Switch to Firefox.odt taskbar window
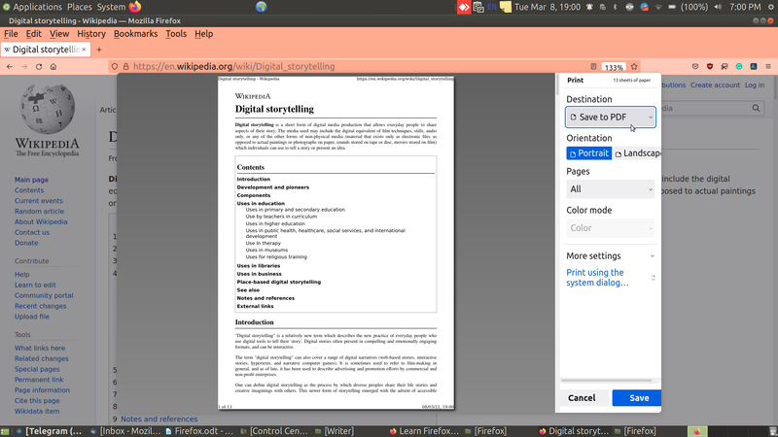This screenshot has width=778, height=437. click(199, 431)
